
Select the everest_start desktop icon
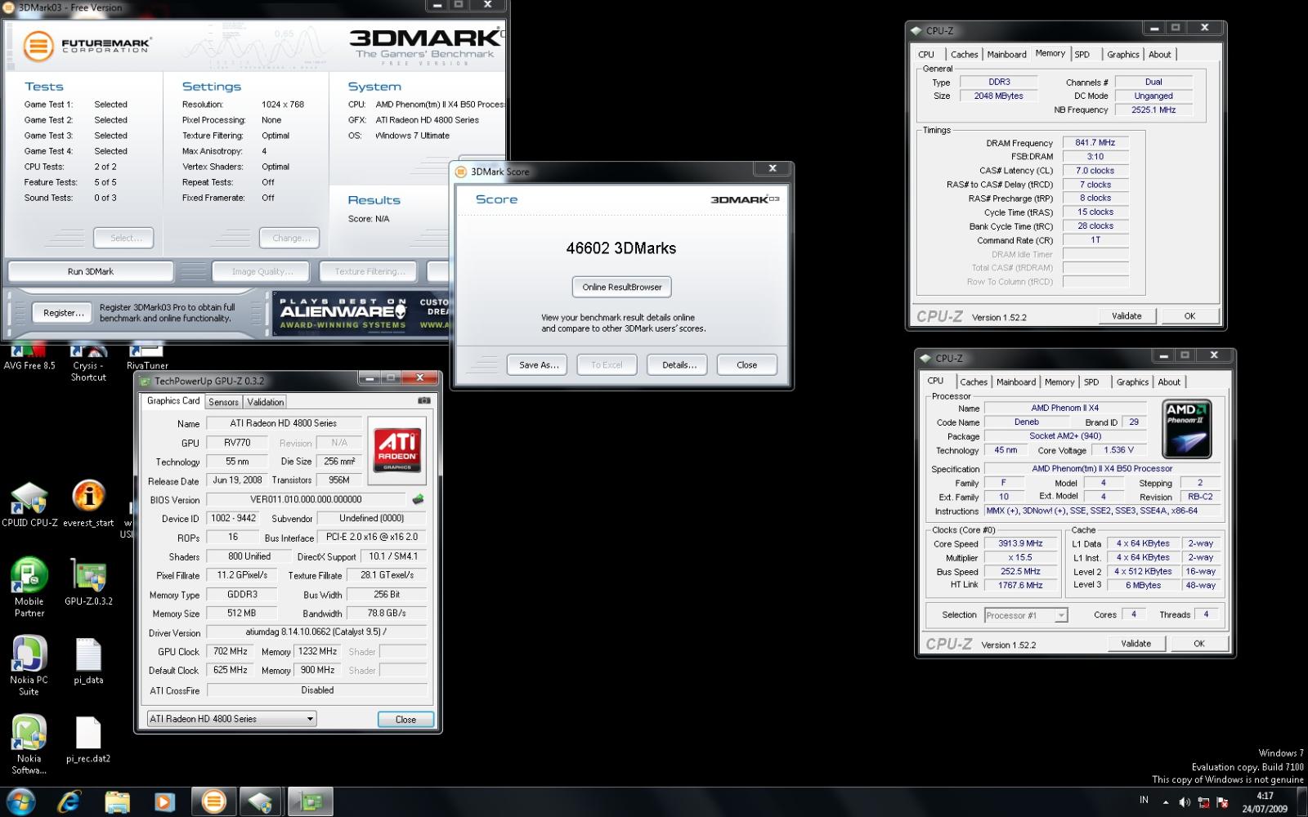pyautogui.click(x=88, y=504)
